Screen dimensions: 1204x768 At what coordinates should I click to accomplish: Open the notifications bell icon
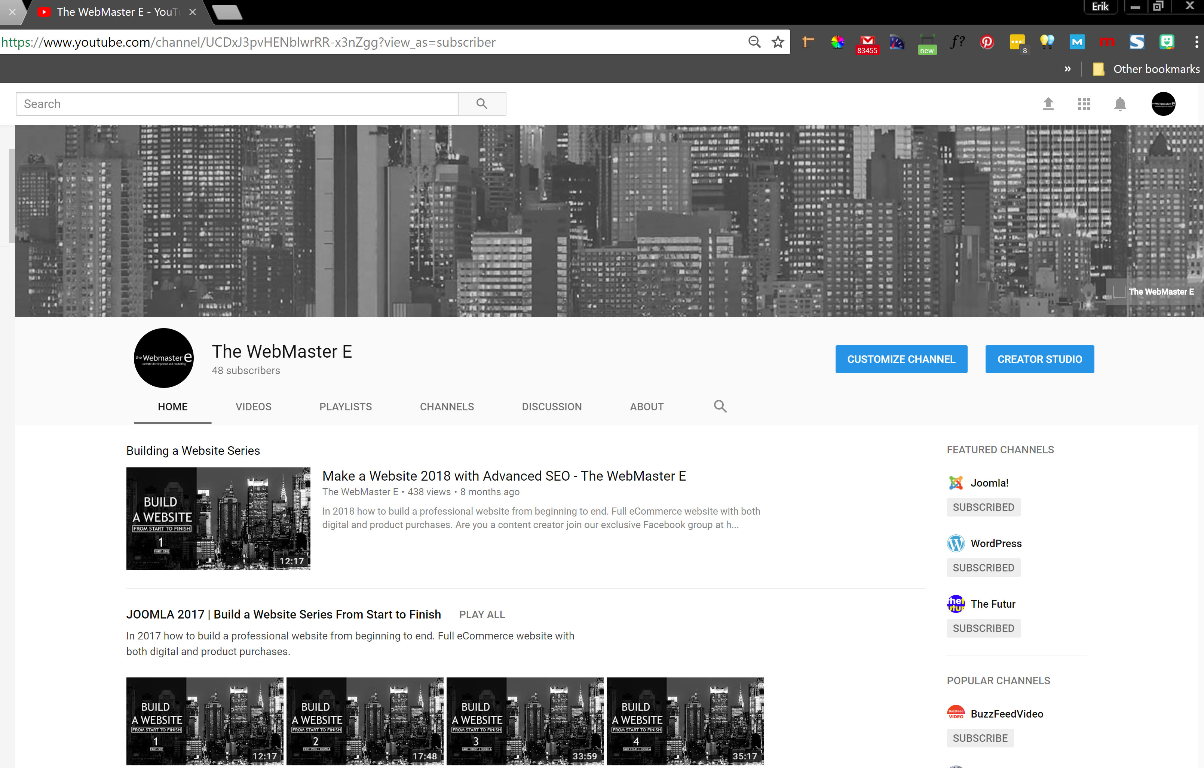click(1120, 104)
